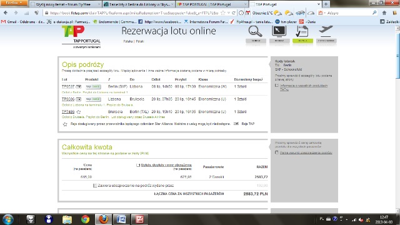The image size is (400, 225).
Task: Open the Fly4free bookmark
Action: [251, 22]
